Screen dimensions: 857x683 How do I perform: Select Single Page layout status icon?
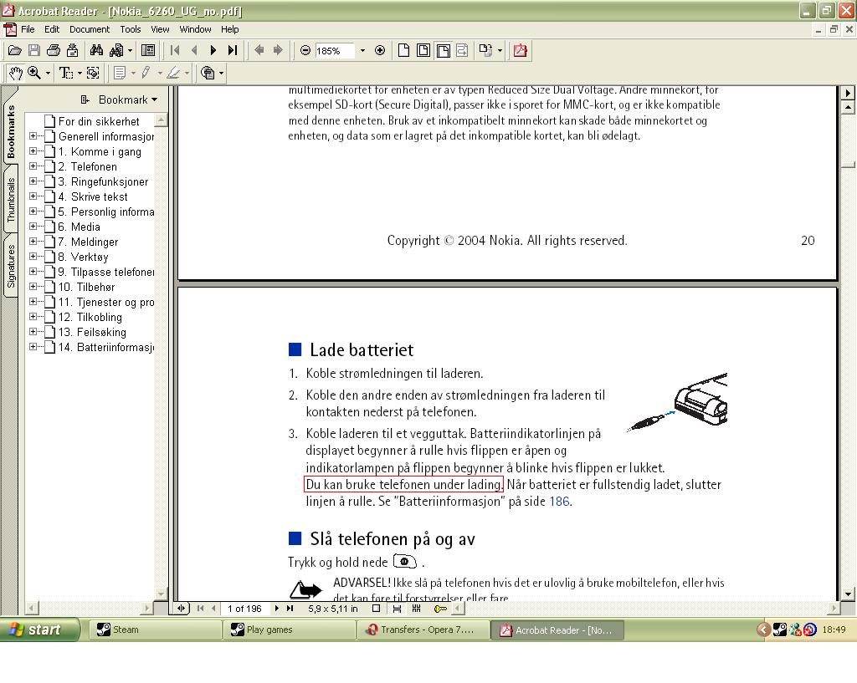pyautogui.click(x=376, y=609)
